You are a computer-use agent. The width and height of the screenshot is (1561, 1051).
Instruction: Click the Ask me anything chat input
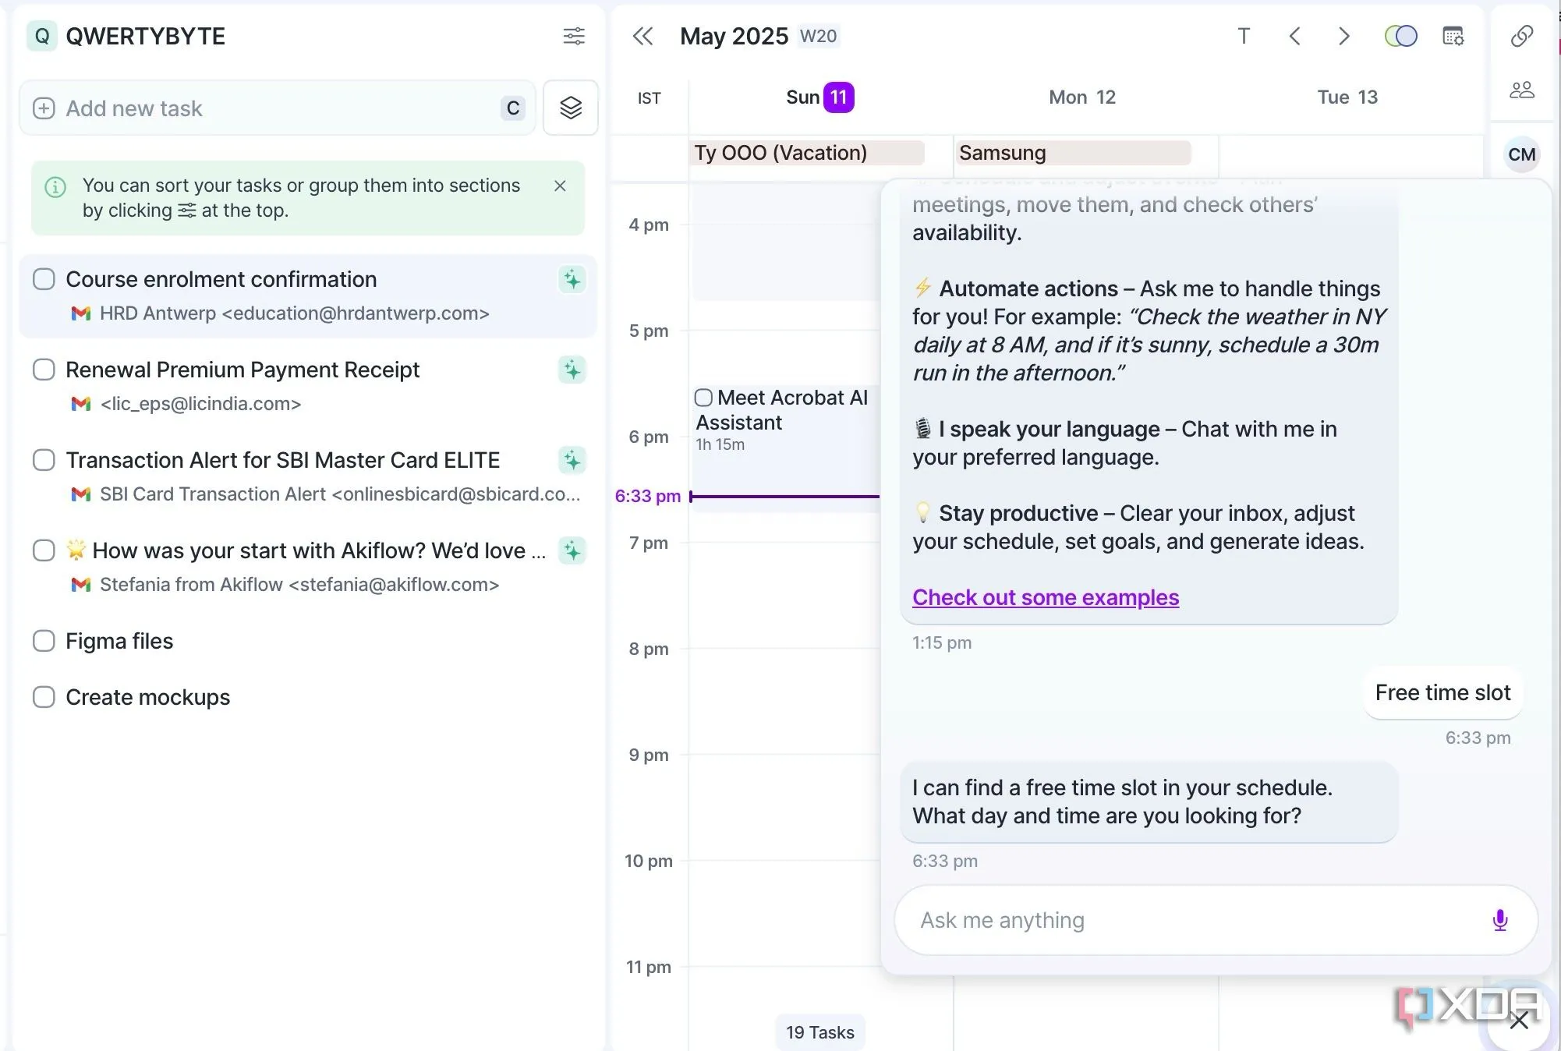click(x=1216, y=920)
